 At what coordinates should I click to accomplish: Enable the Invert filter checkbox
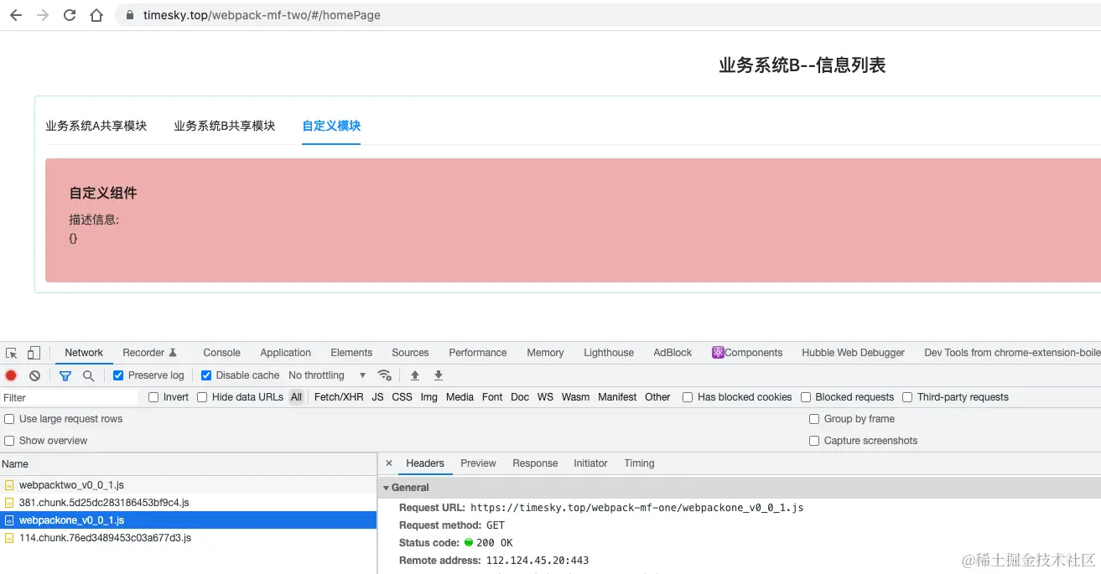(x=153, y=397)
